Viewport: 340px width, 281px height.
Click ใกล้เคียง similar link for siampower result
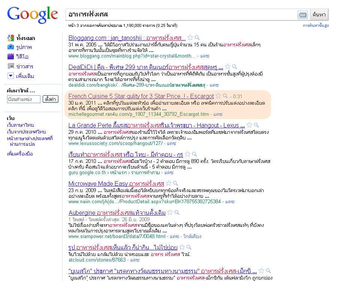(192, 237)
